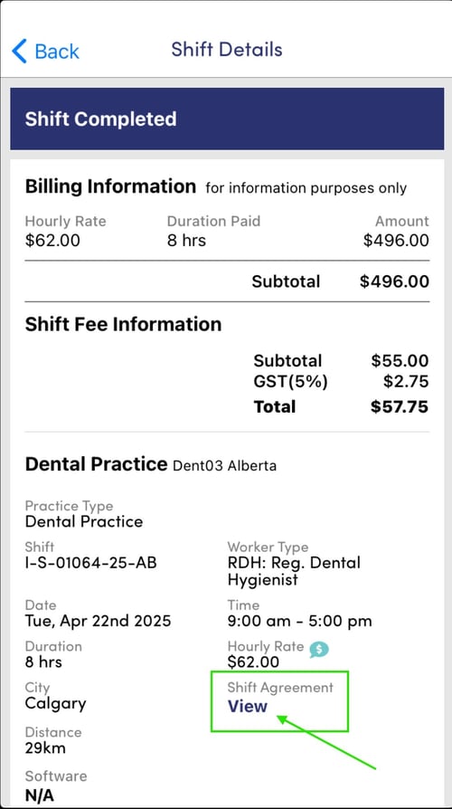Tap the Back chevron arrow icon
This screenshot has height=809, width=452.
tap(19, 51)
